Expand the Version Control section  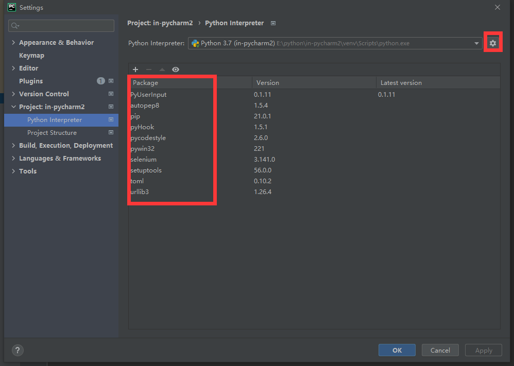13,94
